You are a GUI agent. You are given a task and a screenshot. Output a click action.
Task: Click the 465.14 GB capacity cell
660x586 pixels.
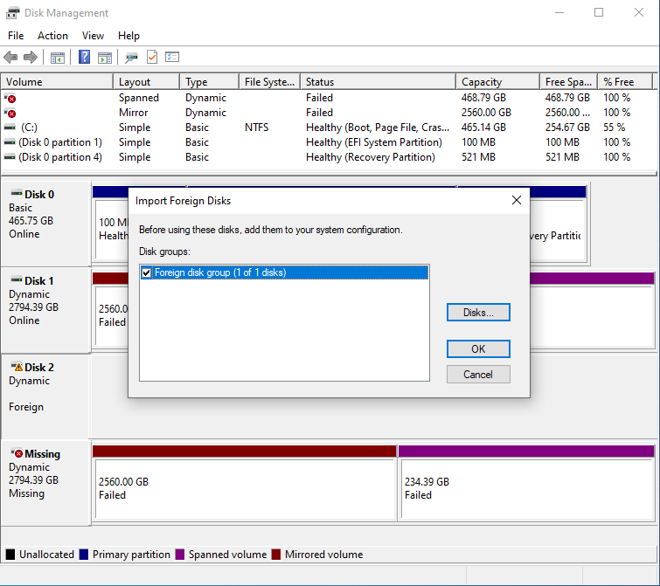tap(483, 128)
